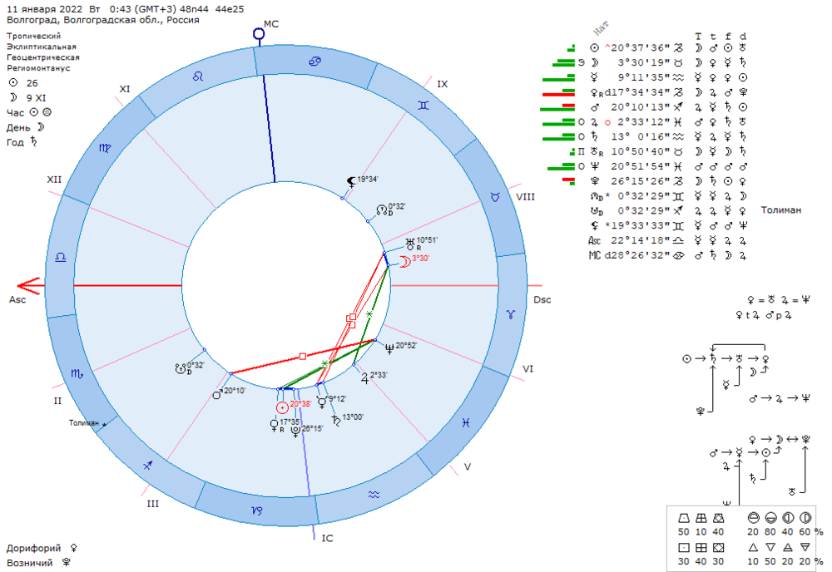
Task: Click the 'Дорифорий' label
Action: [33, 548]
